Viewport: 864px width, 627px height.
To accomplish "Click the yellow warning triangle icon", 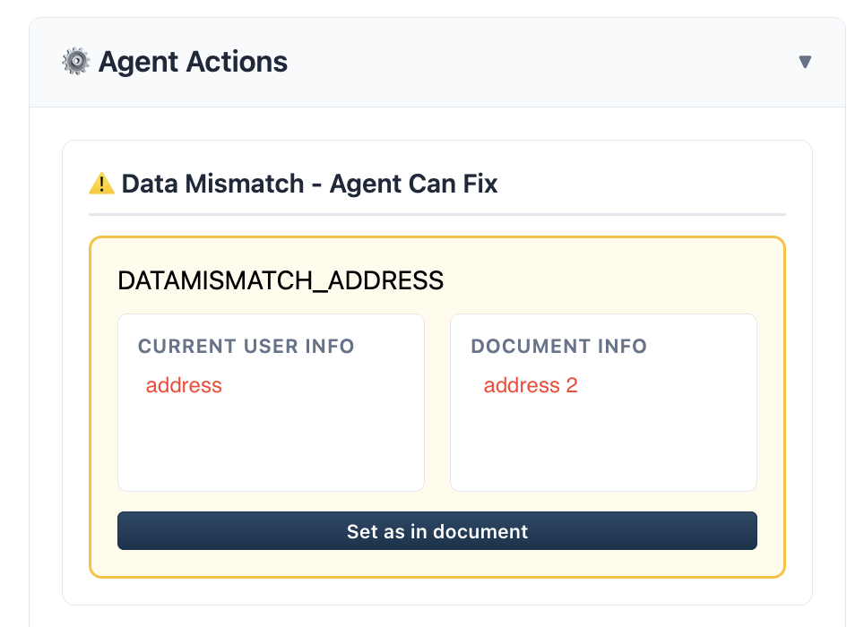I will click(x=101, y=184).
